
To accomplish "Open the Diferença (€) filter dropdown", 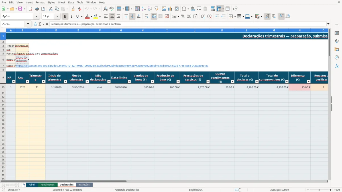I will click(309, 82).
